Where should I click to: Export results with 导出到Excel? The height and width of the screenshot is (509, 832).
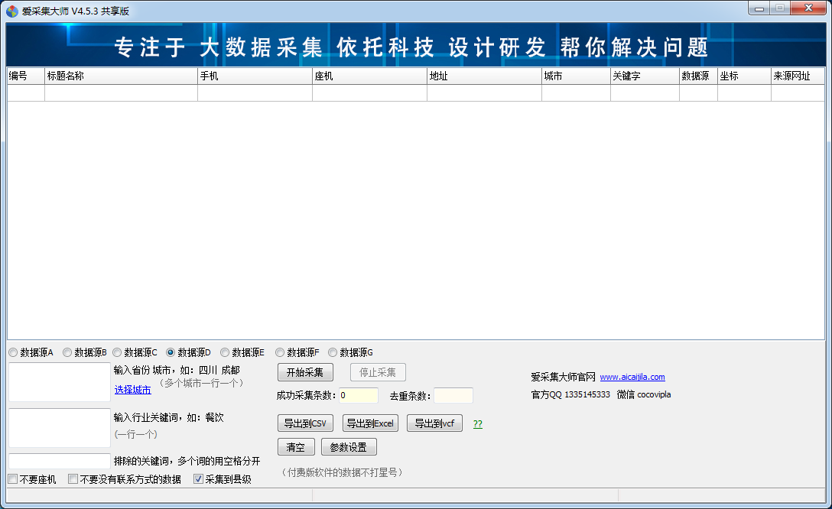(369, 423)
